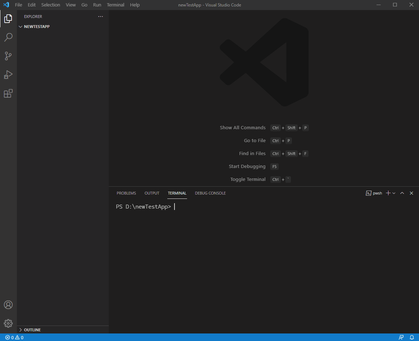Click the errors count in status bar
Viewport: 419px width, 341px height.
click(9, 337)
